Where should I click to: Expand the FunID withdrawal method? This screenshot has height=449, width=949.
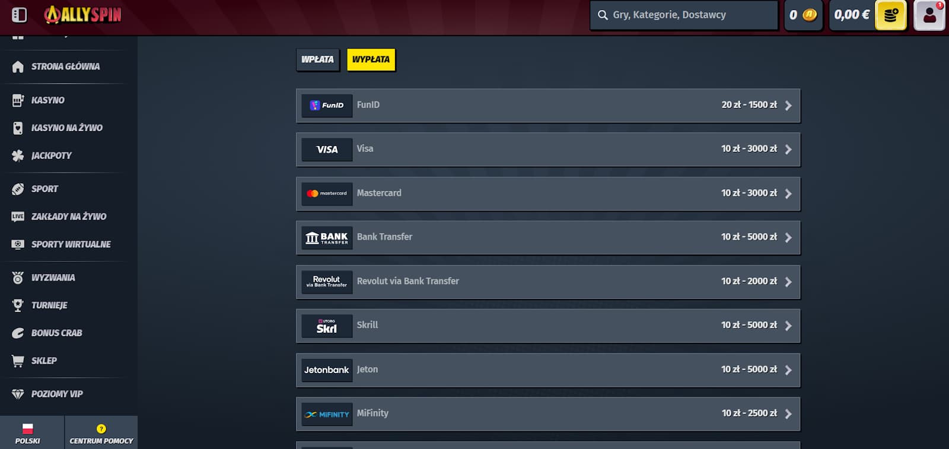tap(547, 106)
